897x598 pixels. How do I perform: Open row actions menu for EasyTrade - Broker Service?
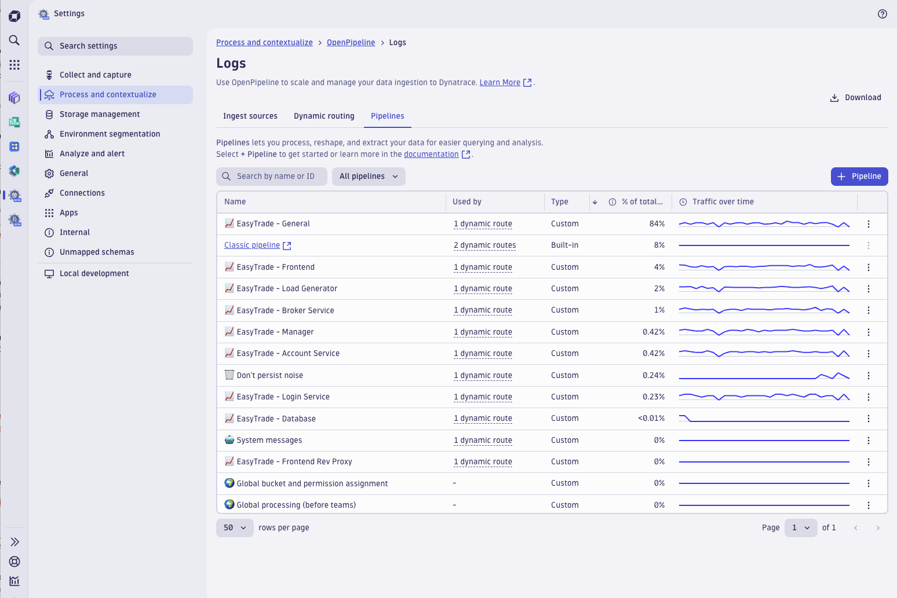pos(868,310)
